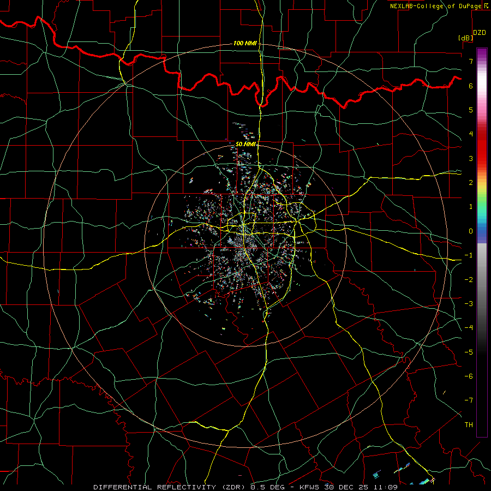Click the KFWS station identifier in caption
Viewport: 491px width, 491px height.
(310, 487)
